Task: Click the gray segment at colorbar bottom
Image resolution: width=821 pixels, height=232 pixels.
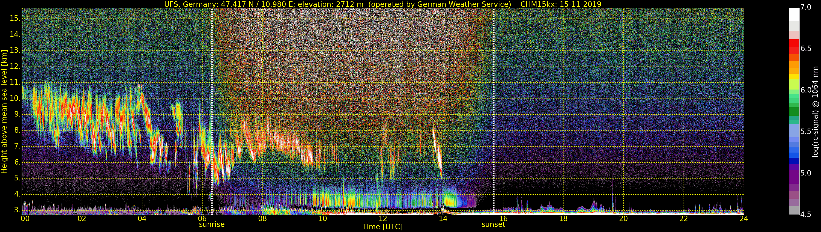Action: (x=794, y=210)
